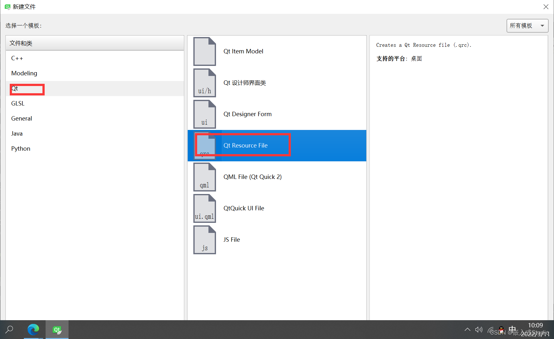Open the 所有模板 template filter dropdown
The image size is (554, 339).
point(527,26)
